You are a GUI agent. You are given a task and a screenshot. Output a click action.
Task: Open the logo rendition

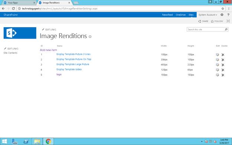(59, 74)
